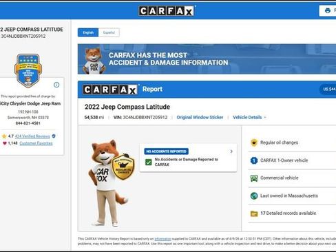Click the 54,538 mi mileage value

[x=94, y=117]
